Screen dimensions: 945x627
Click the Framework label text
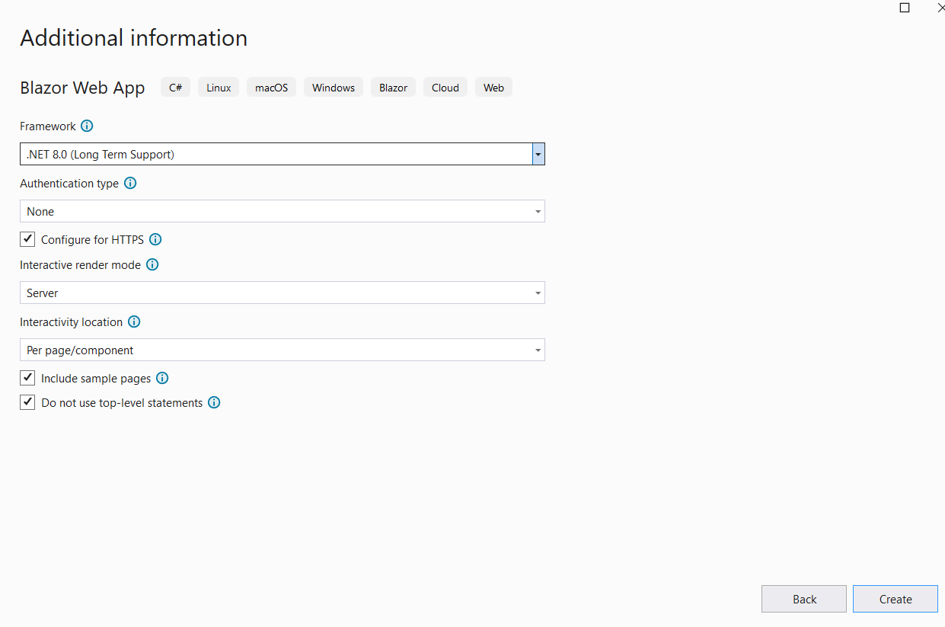[x=48, y=126]
